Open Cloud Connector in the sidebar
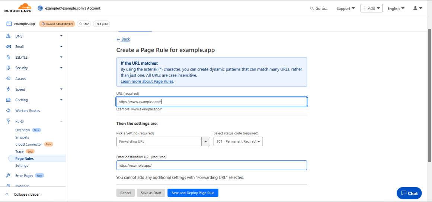This screenshot has height=202, width=432. click(29, 144)
